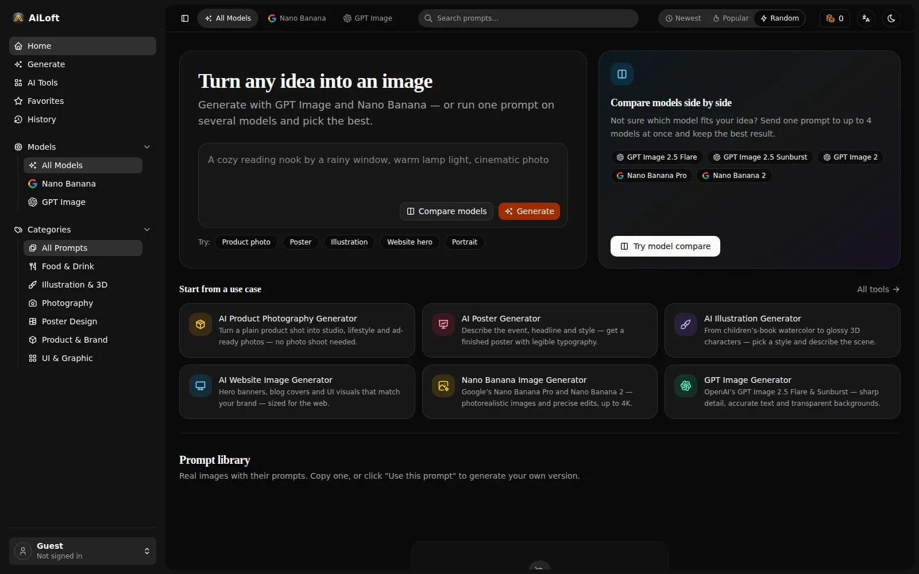This screenshot has width=919, height=574.
Task: Open the language translate icon
Action: pos(866,18)
